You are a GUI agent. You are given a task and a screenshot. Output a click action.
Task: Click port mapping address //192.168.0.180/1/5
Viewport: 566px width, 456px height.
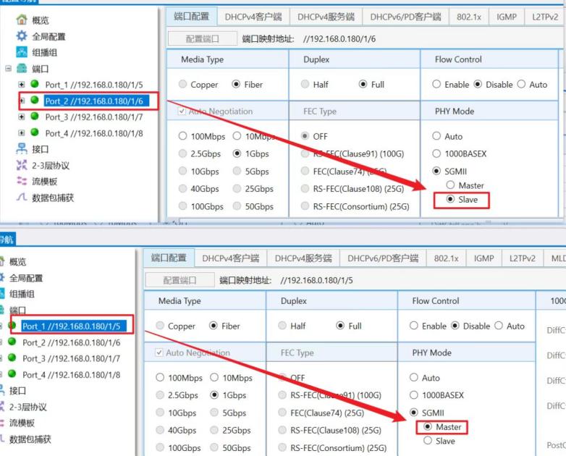[x=316, y=280]
